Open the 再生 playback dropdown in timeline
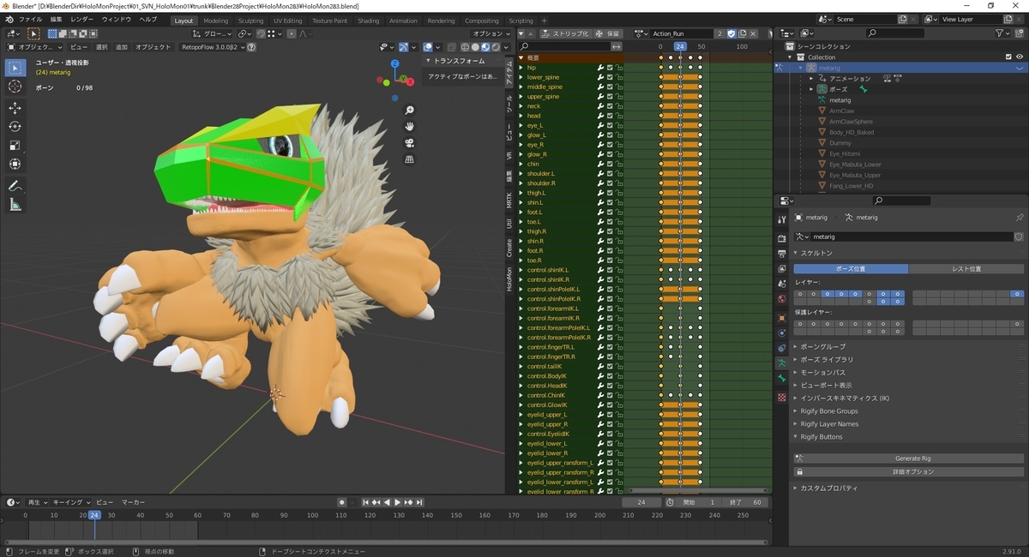Viewport: 1029px width, 557px height. [37, 502]
